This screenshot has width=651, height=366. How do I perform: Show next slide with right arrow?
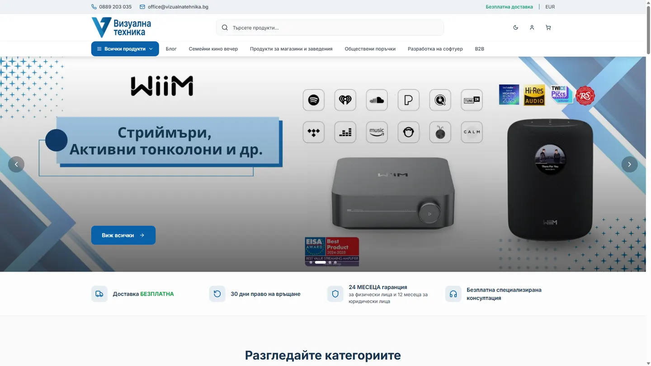click(x=629, y=164)
